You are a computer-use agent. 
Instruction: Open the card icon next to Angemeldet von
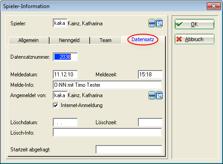click(152, 96)
